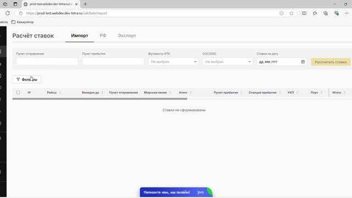Open the Калькулятор bookmarks folder

[23, 22]
